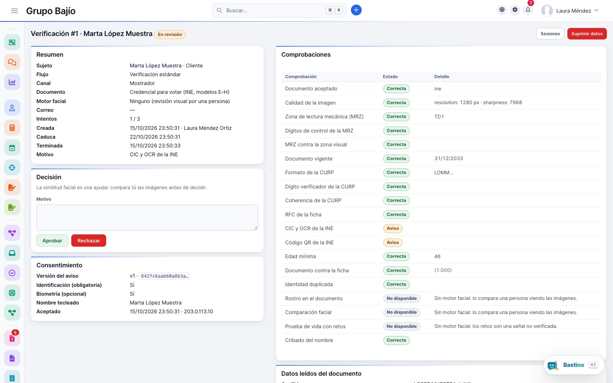The height and width of the screenshot is (383, 613).
Task: Focus the Motivo text area
Action: pos(147,218)
